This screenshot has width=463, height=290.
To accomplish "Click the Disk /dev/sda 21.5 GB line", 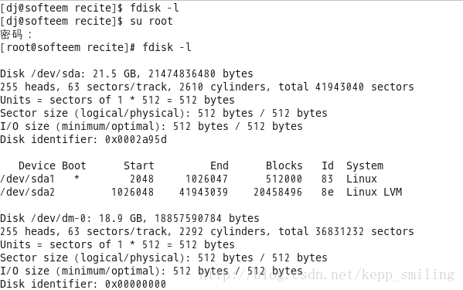I will coord(127,73).
